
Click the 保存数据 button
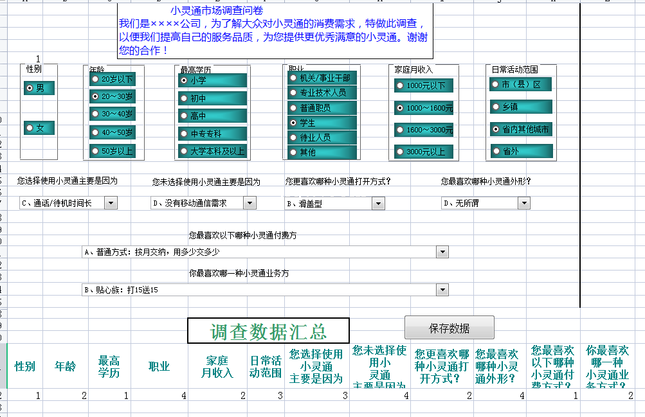(x=449, y=328)
